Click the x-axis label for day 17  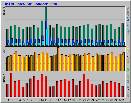69,100
